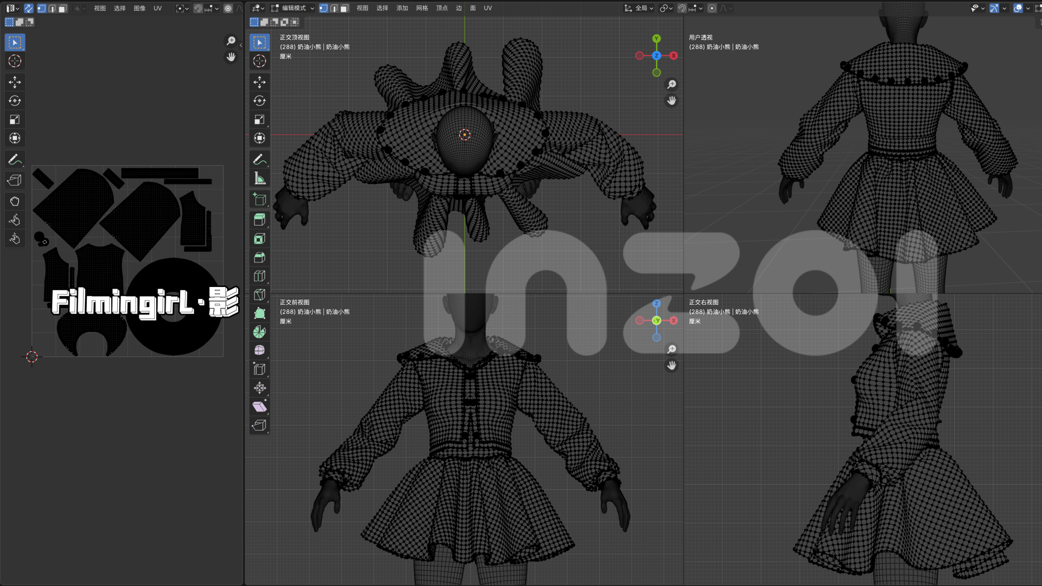
Task: Select the UV Grab sculpt tool
Action: (15, 201)
